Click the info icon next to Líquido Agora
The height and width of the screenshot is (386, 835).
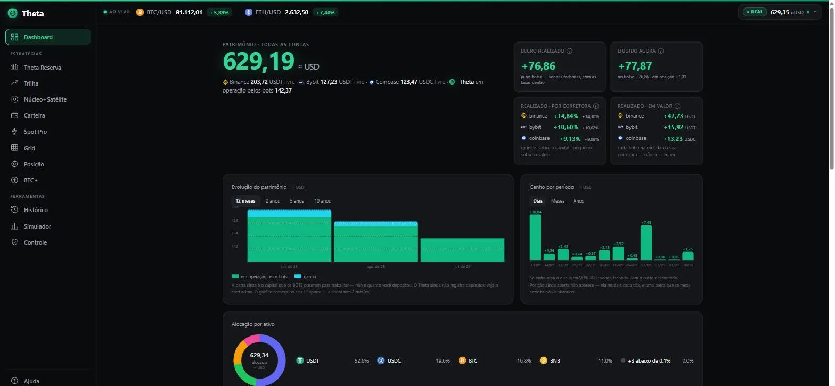pyautogui.click(x=660, y=51)
